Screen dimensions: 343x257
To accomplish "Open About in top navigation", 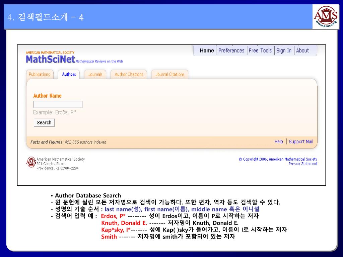I will pos(302,51).
